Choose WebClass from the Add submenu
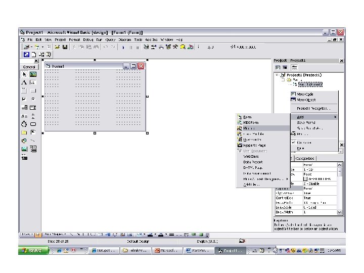This screenshot has width=364, height=273. pos(262,156)
